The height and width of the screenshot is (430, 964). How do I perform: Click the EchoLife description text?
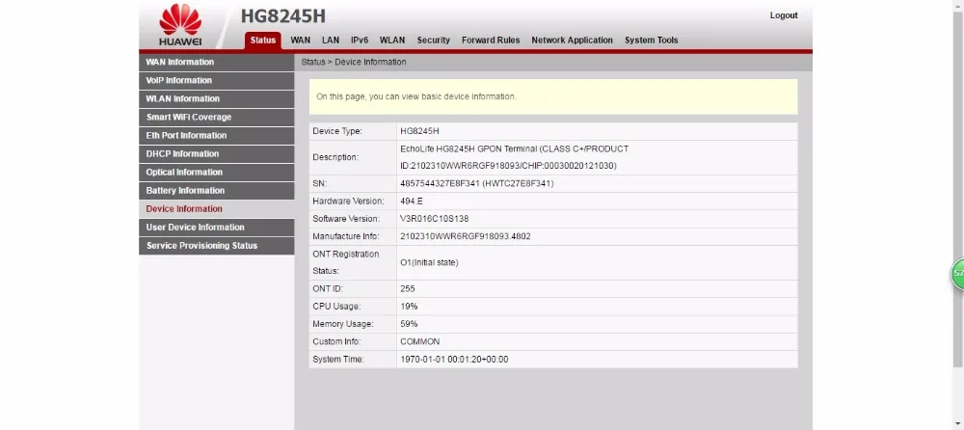point(515,157)
